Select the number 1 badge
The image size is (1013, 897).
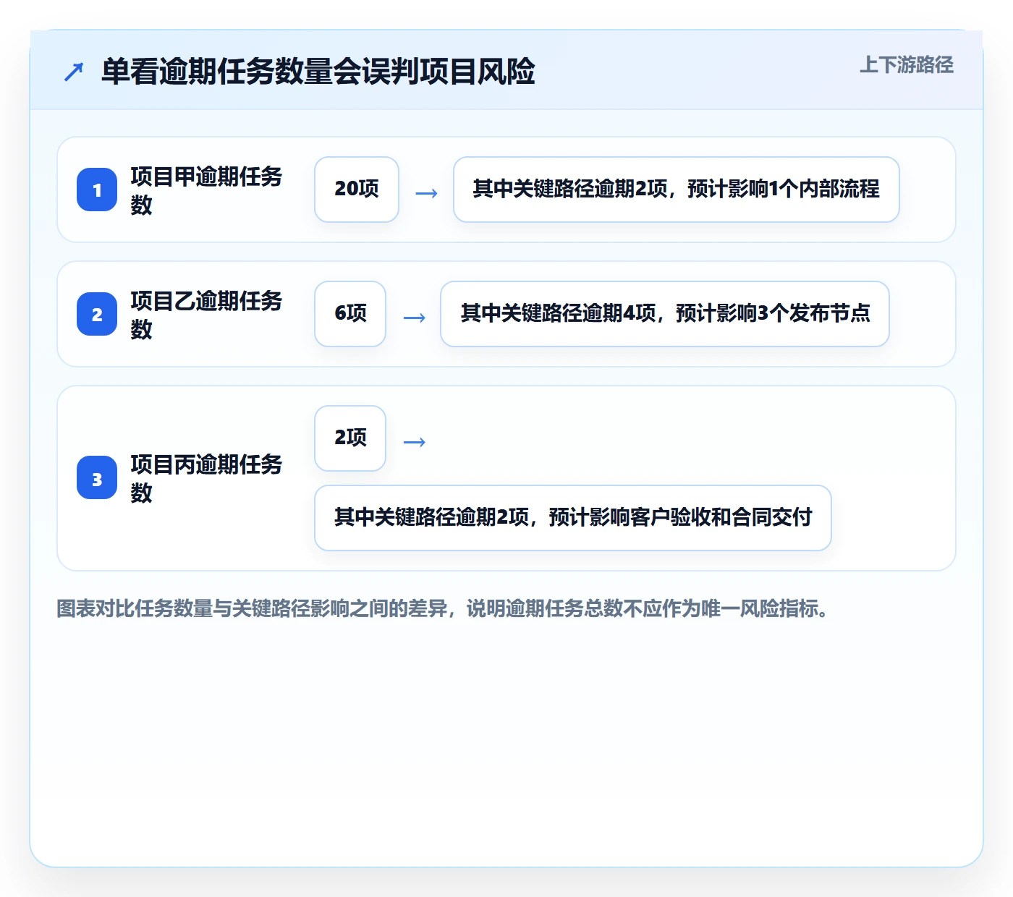pos(97,190)
